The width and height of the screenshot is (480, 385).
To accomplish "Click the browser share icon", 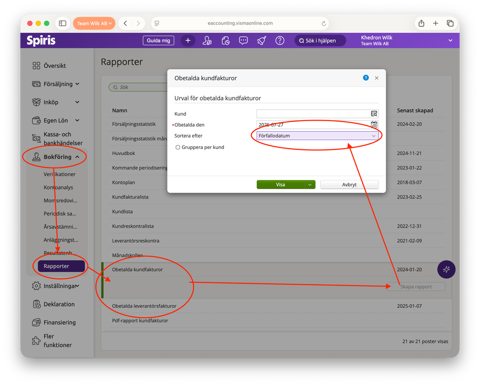I will [421, 23].
